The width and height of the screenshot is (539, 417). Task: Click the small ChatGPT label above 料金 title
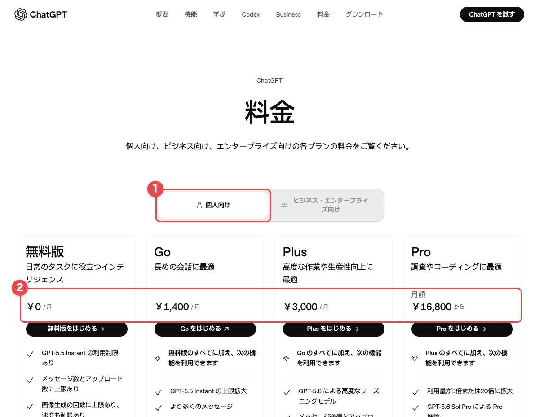pos(269,81)
